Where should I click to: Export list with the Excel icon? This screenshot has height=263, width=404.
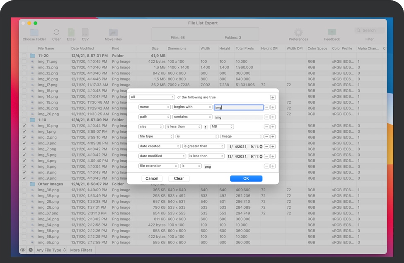tap(71, 33)
